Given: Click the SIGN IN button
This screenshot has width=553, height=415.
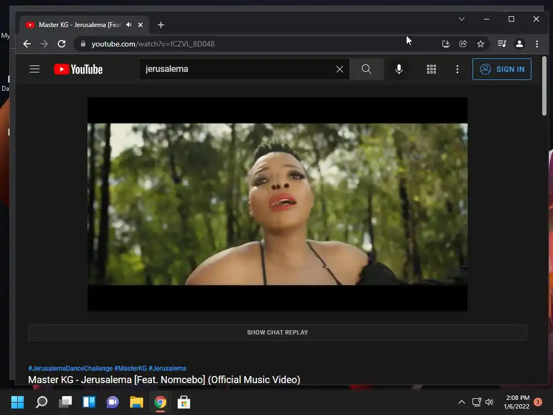Looking at the screenshot, I should pos(502,69).
